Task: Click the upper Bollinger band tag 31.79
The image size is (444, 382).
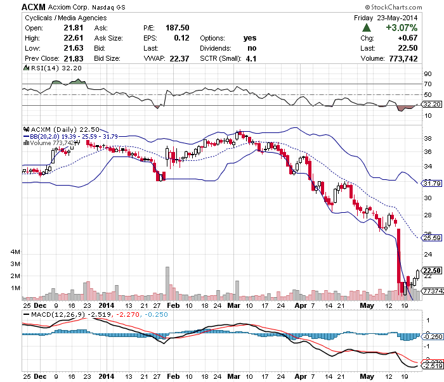Action: pos(432,184)
